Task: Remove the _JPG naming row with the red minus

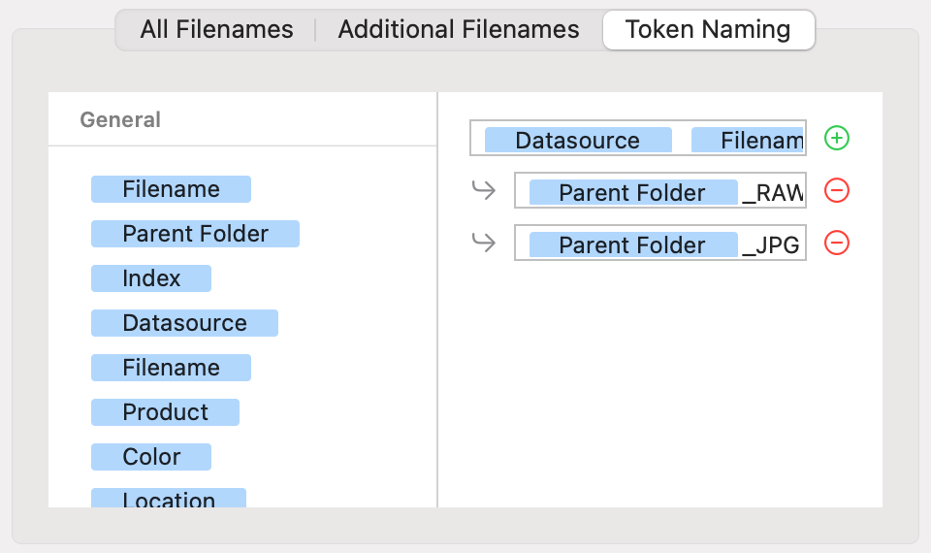Action: coord(836,244)
